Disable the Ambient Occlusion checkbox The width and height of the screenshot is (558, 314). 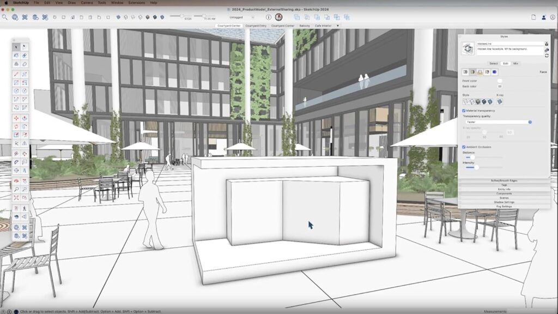[464, 147]
